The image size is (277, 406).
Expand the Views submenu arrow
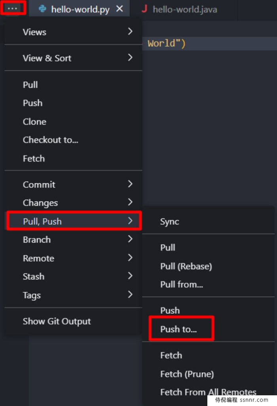pos(130,31)
